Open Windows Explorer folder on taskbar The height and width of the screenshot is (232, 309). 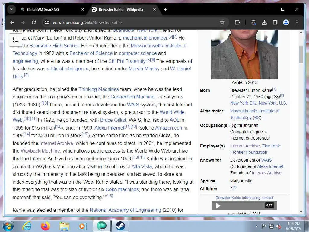point(64,227)
